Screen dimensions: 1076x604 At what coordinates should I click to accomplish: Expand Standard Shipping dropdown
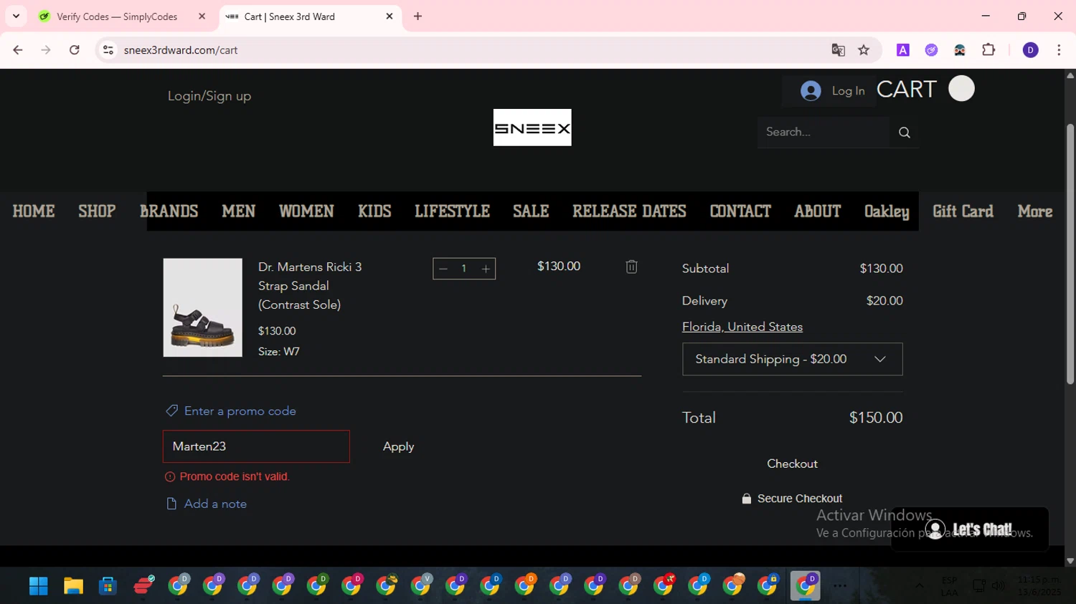(793, 359)
